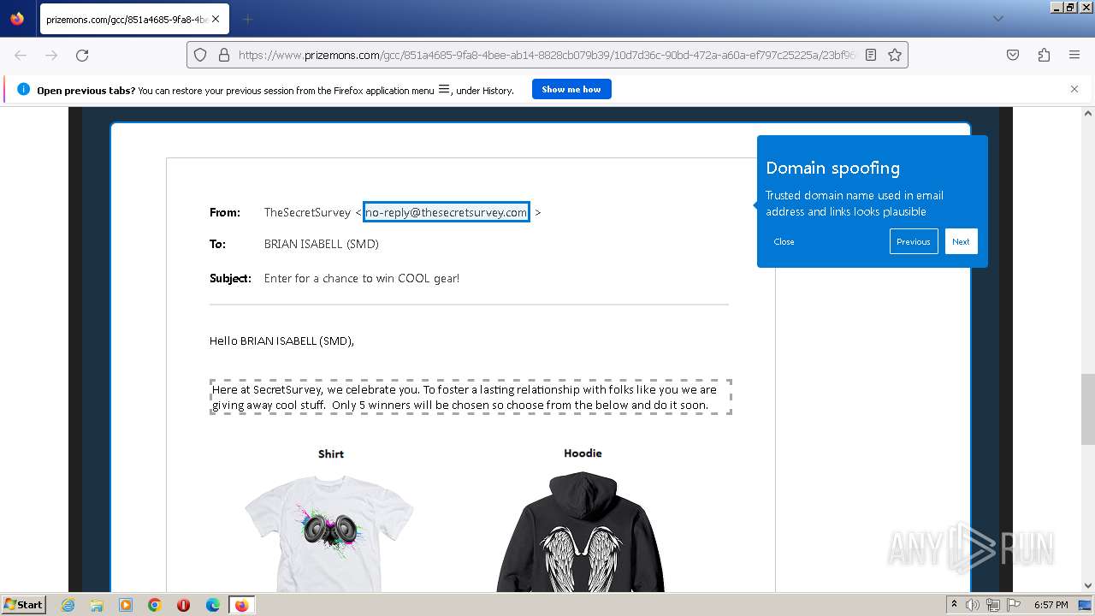The image size is (1095, 616).
Task: Click the info icon in notification bar
Action: coord(23,89)
